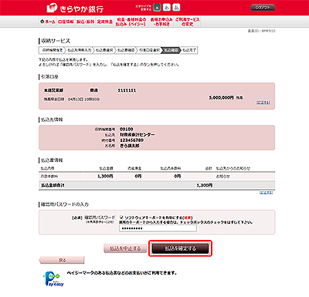Image resolution: width=309 pixels, height=297 pixels.
Task: Log out with the ログアウト button
Action: 263,8
